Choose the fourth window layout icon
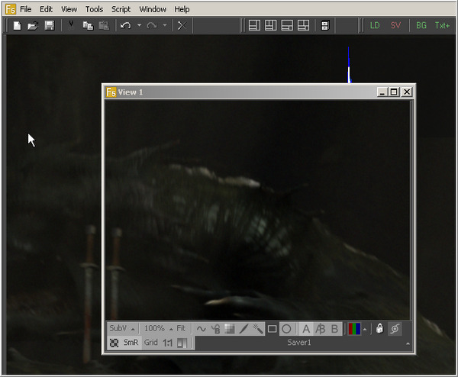458x377 pixels. 303,25
